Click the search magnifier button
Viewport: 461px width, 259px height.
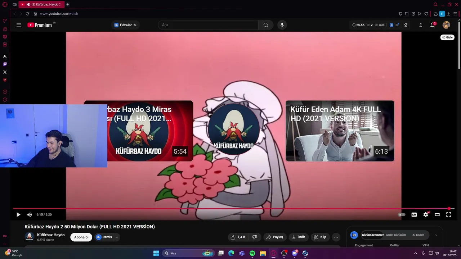pyautogui.click(x=266, y=25)
